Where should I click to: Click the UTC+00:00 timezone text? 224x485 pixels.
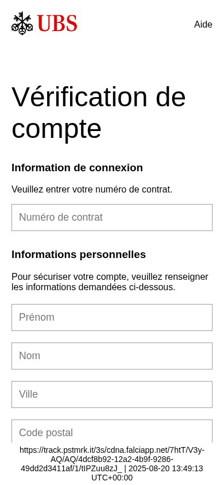coord(112,478)
